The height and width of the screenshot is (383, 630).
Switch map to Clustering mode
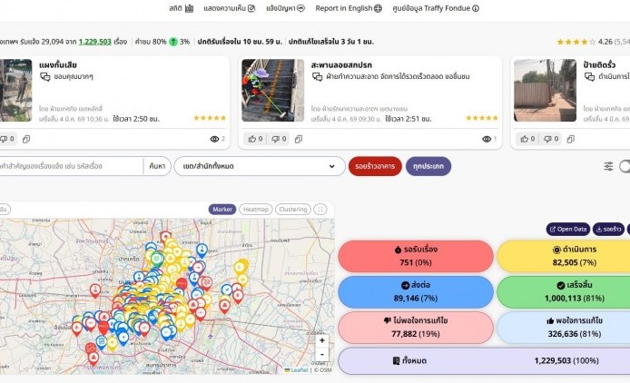[292, 209]
